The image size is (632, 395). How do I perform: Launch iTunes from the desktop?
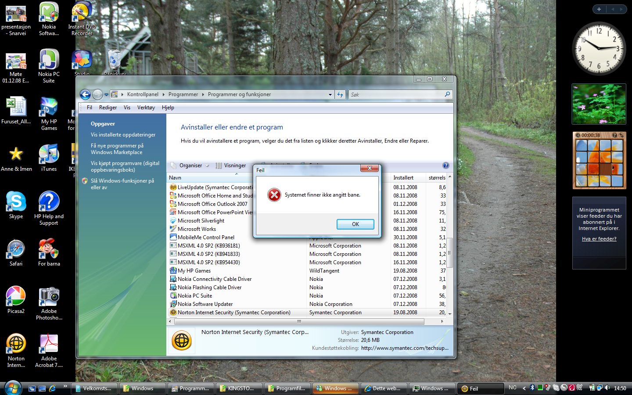pos(49,158)
